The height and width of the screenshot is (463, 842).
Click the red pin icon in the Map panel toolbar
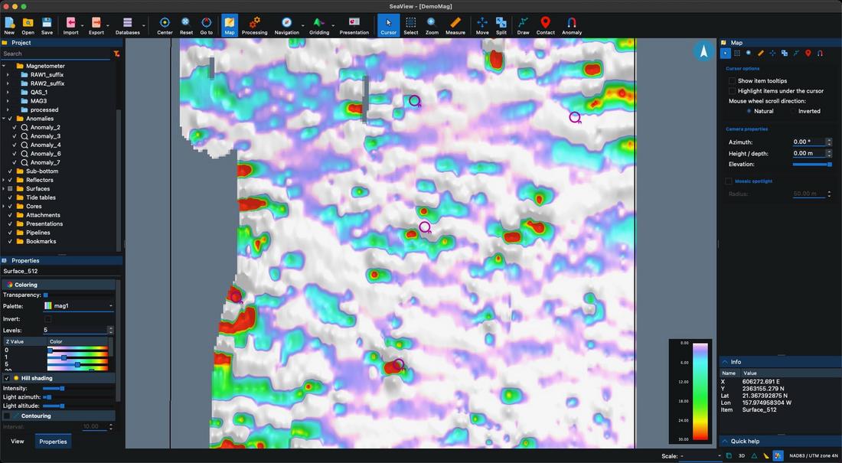pos(808,53)
